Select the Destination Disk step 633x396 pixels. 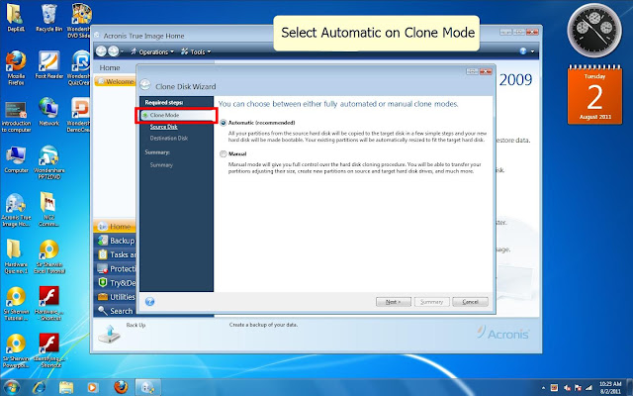point(169,139)
